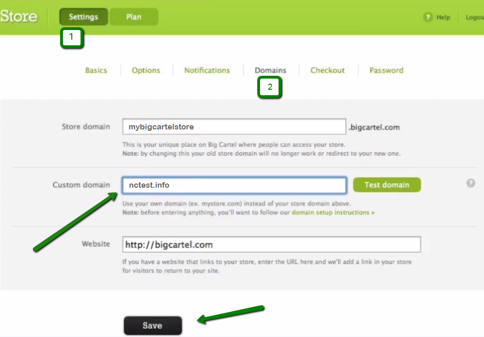Click the Store logo
This screenshot has width=484, height=337.
[x=19, y=16]
